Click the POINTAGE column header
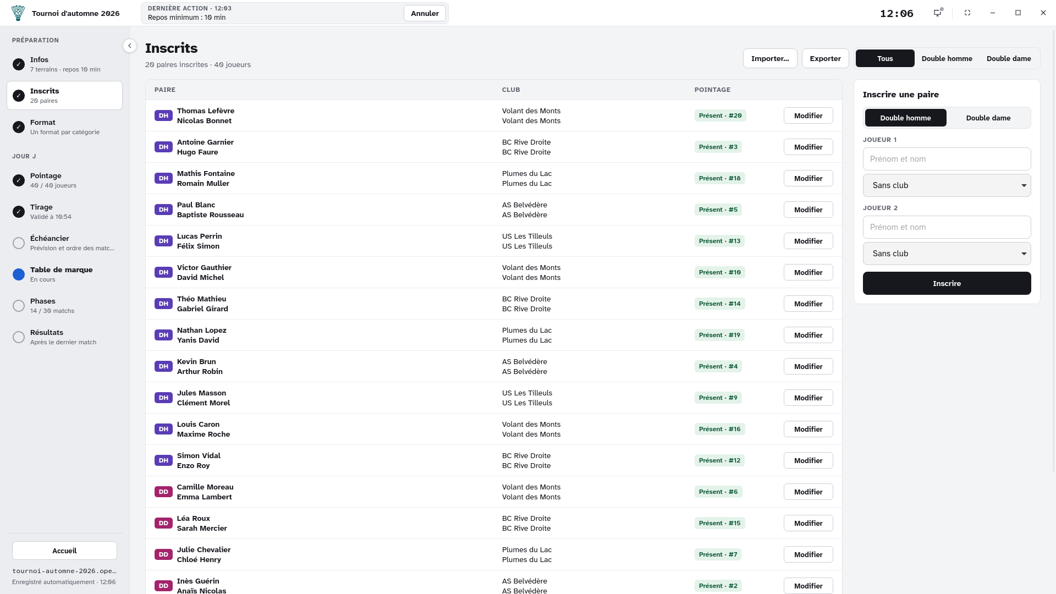Image resolution: width=1056 pixels, height=594 pixels. tap(712, 90)
